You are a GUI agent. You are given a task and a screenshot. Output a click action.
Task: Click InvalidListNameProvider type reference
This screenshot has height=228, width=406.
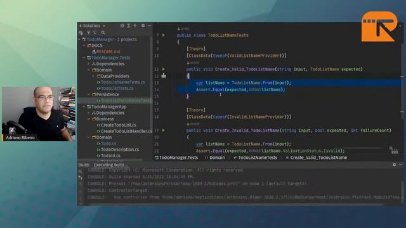[x=256, y=117]
